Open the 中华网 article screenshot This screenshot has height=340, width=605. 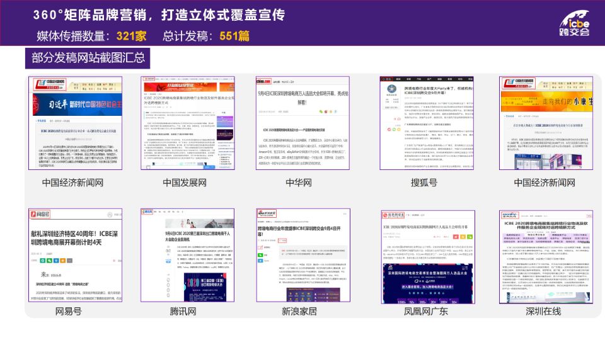pyautogui.click(x=302, y=123)
